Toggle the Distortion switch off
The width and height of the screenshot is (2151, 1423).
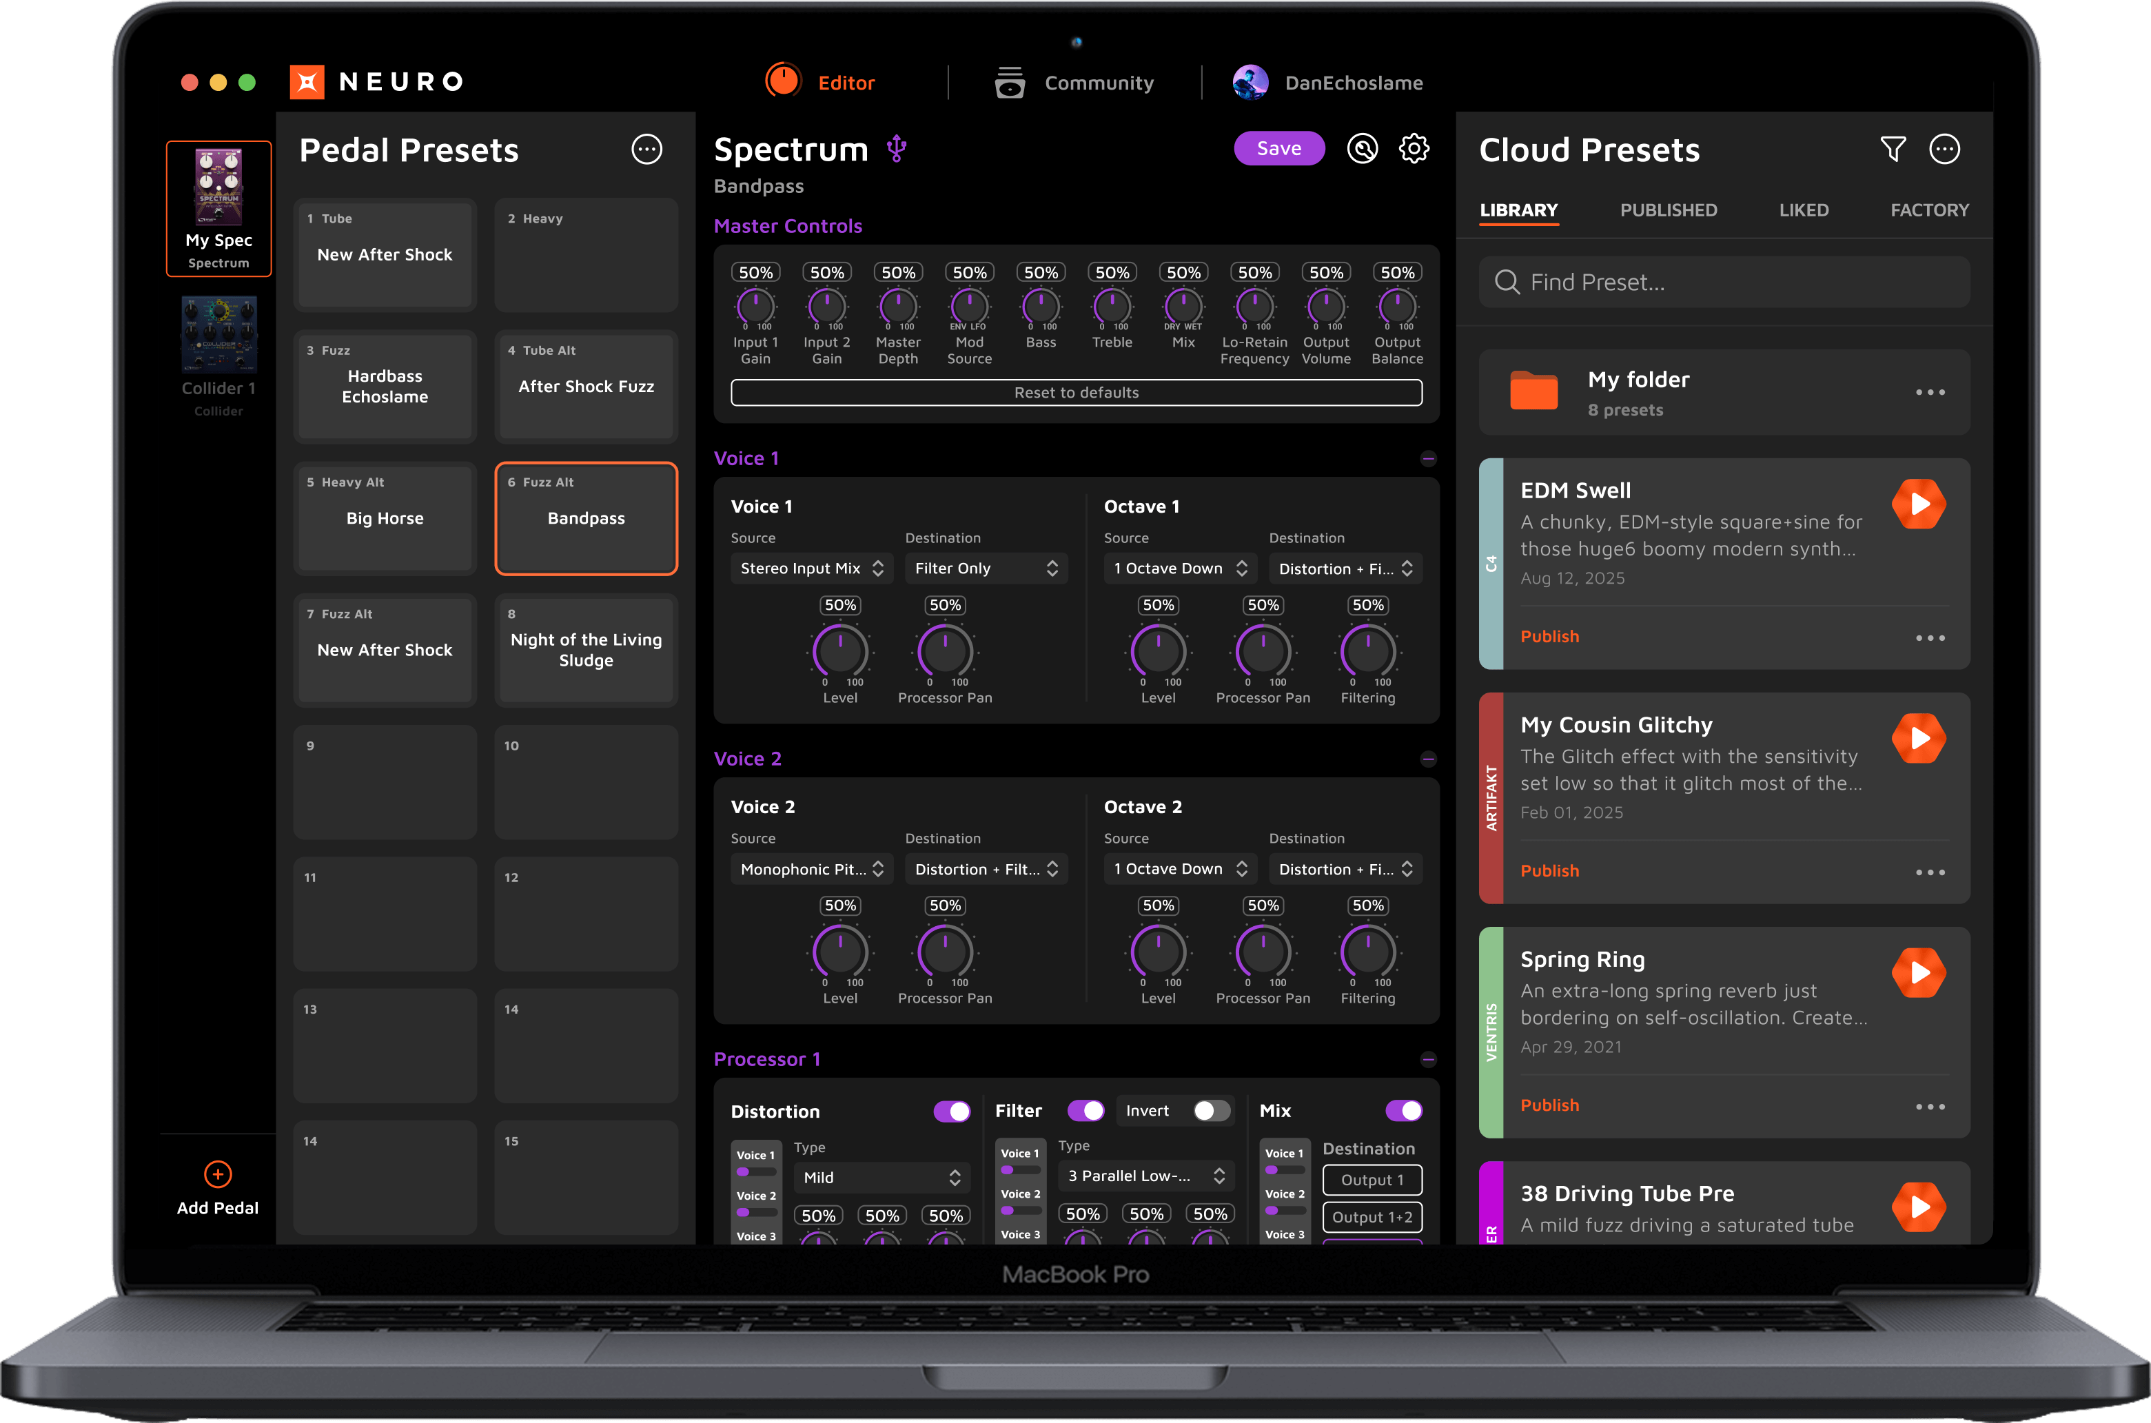pyautogui.click(x=951, y=1112)
